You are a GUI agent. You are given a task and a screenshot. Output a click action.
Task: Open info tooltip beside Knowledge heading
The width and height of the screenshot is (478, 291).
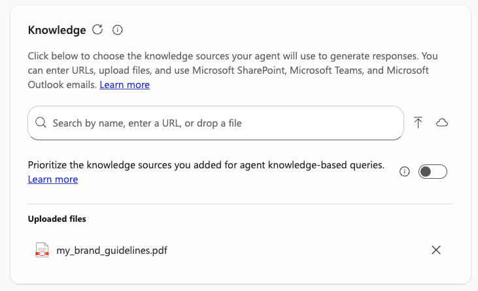[x=118, y=29]
